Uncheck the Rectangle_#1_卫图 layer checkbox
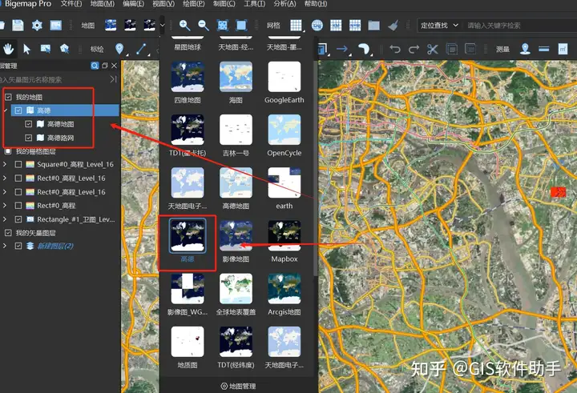 (x=18, y=219)
